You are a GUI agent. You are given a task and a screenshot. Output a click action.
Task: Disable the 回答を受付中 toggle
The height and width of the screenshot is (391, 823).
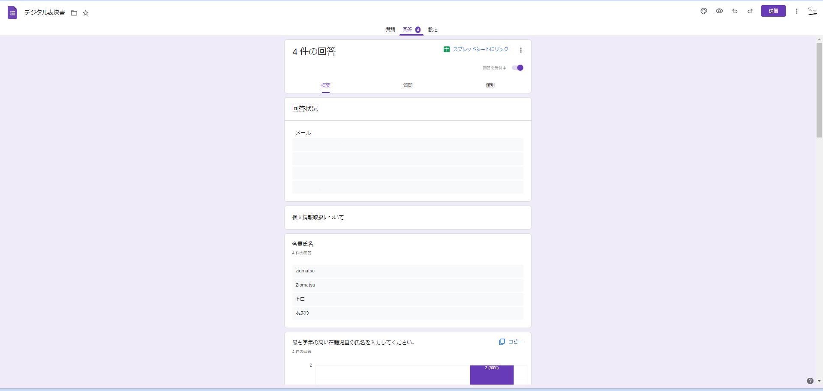518,68
